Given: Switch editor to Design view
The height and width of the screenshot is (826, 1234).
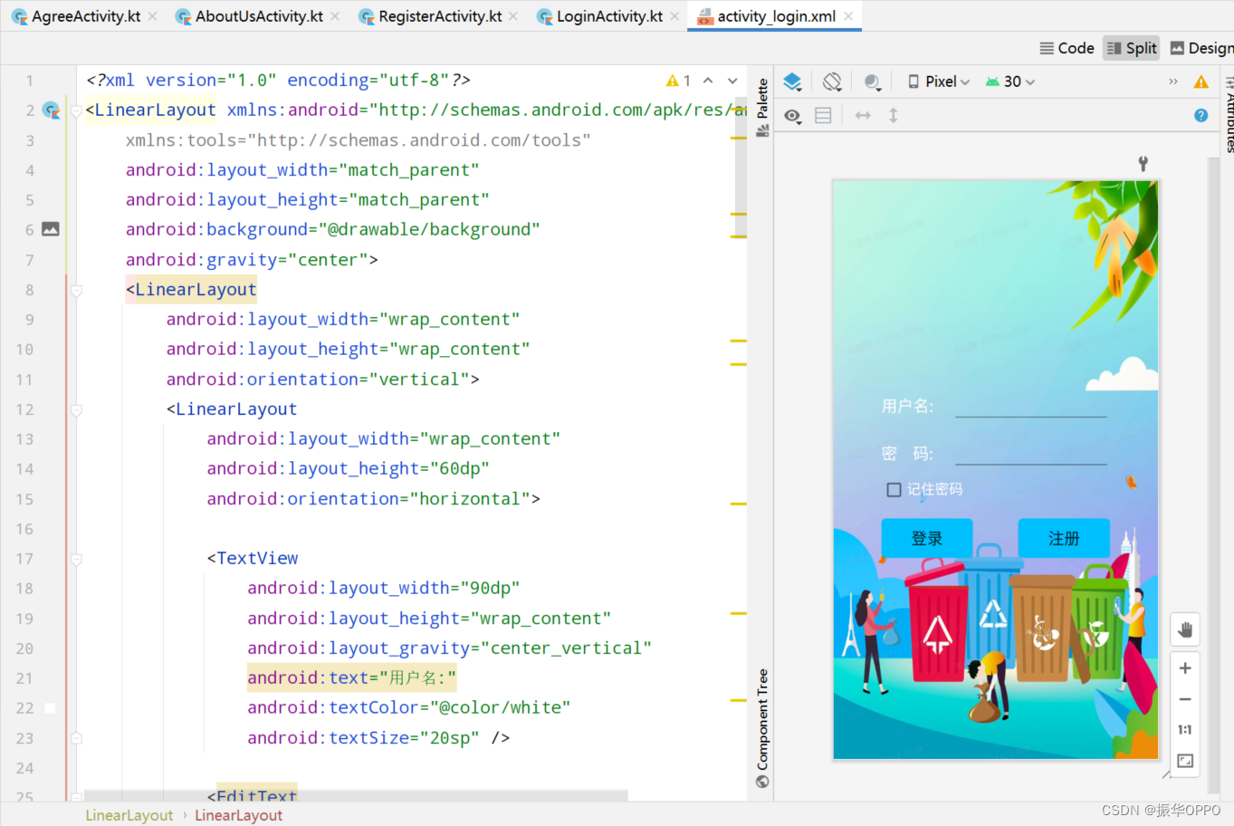Looking at the screenshot, I should [1201, 48].
